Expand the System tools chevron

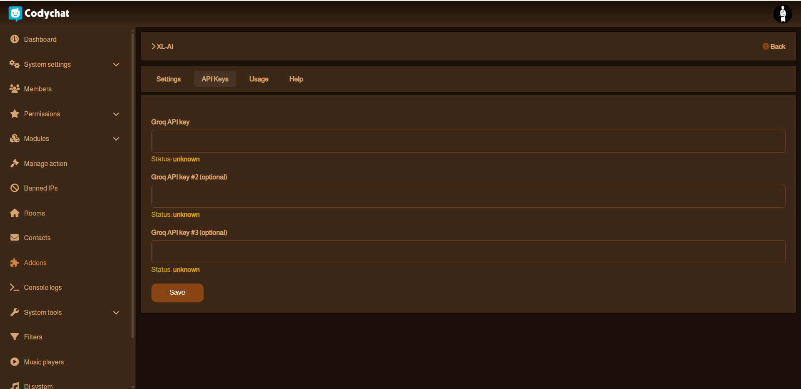pos(116,313)
